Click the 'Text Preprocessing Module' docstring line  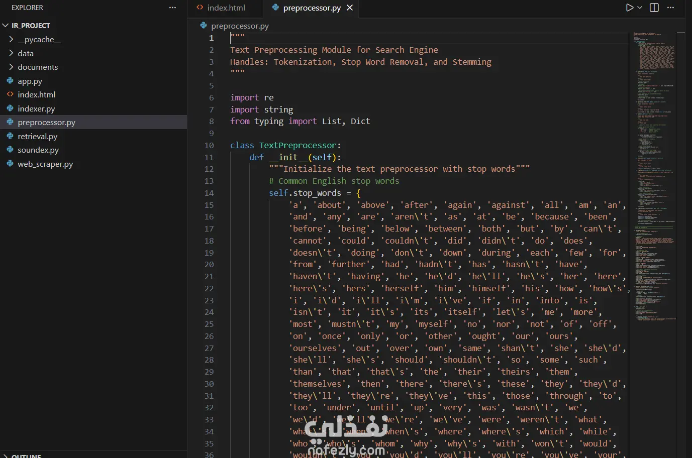(x=334, y=50)
